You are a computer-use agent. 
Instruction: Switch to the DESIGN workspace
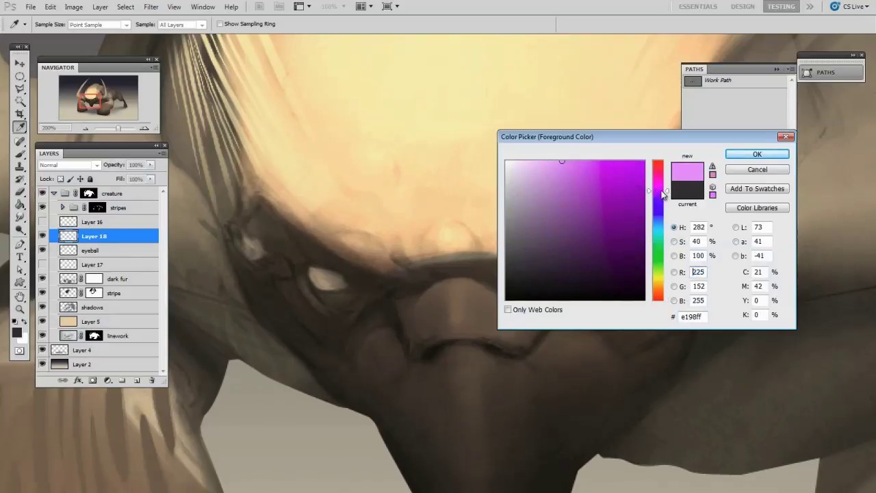[x=742, y=7]
